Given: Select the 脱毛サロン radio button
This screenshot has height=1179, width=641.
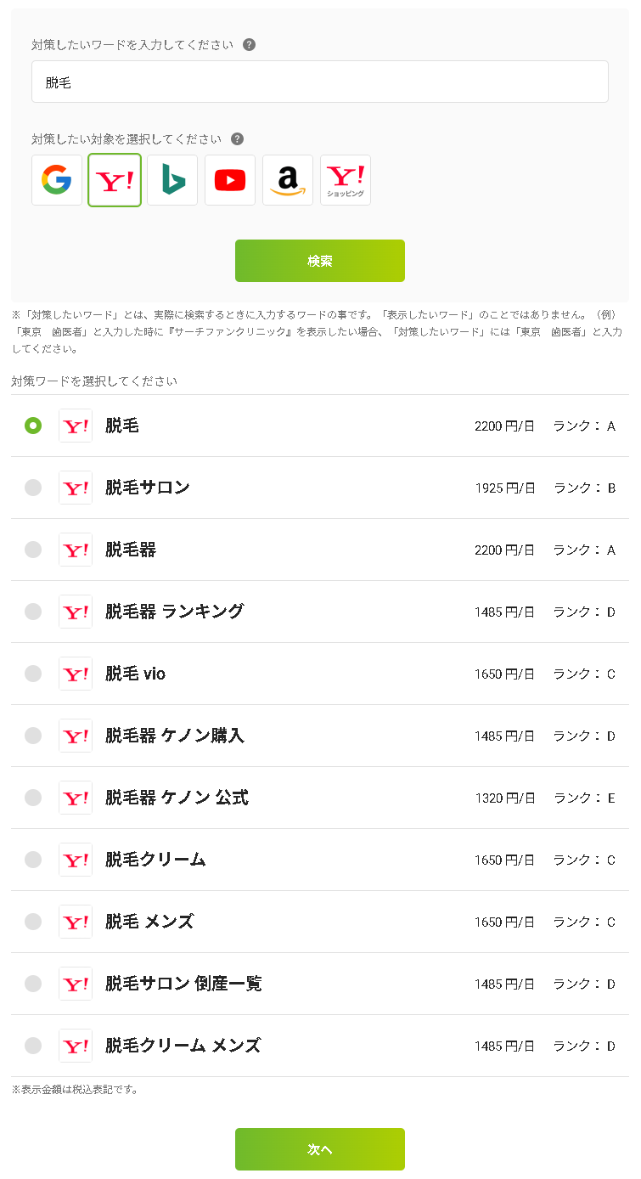Looking at the screenshot, I should tap(33, 488).
